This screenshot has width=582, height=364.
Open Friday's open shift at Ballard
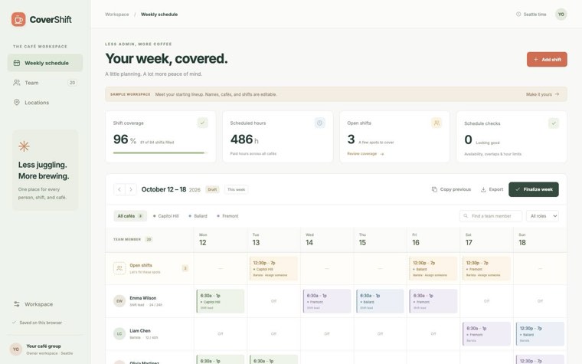433,268
